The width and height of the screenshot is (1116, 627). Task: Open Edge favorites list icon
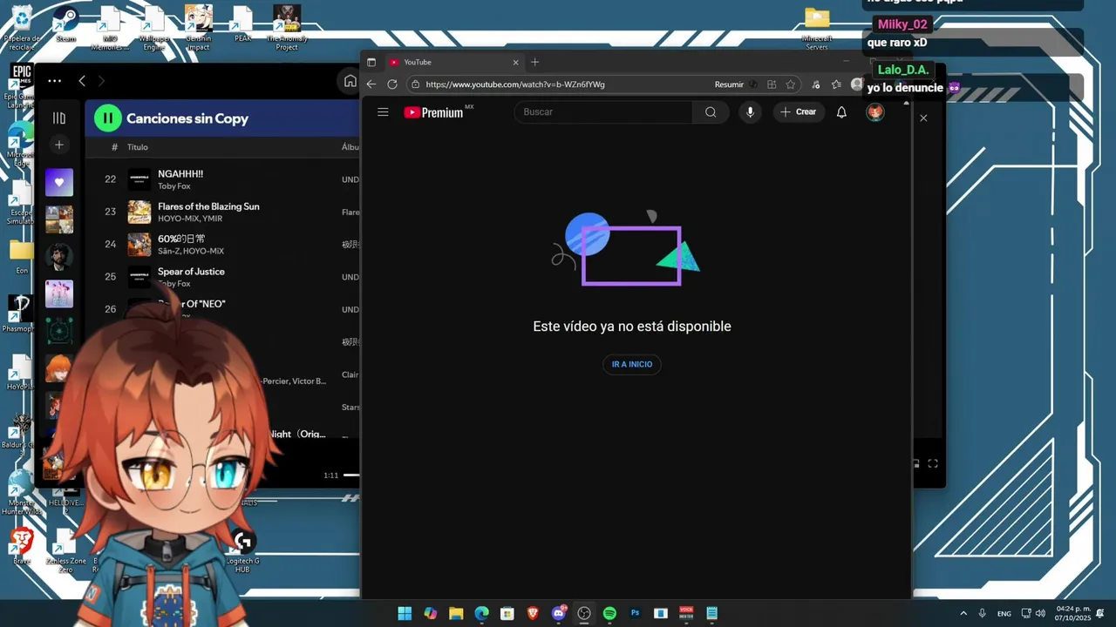pyautogui.click(x=836, y=84)
